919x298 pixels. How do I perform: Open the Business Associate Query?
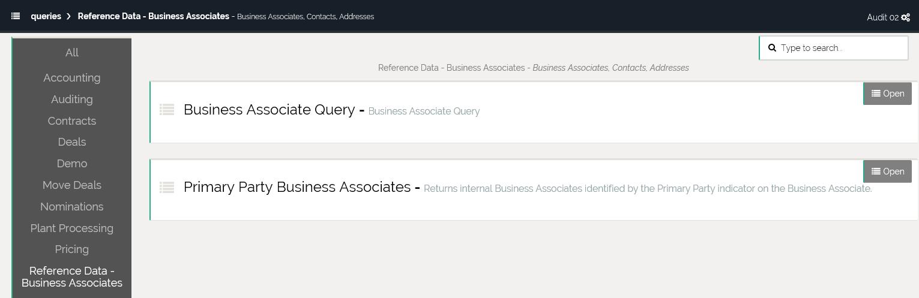(887, 94)
